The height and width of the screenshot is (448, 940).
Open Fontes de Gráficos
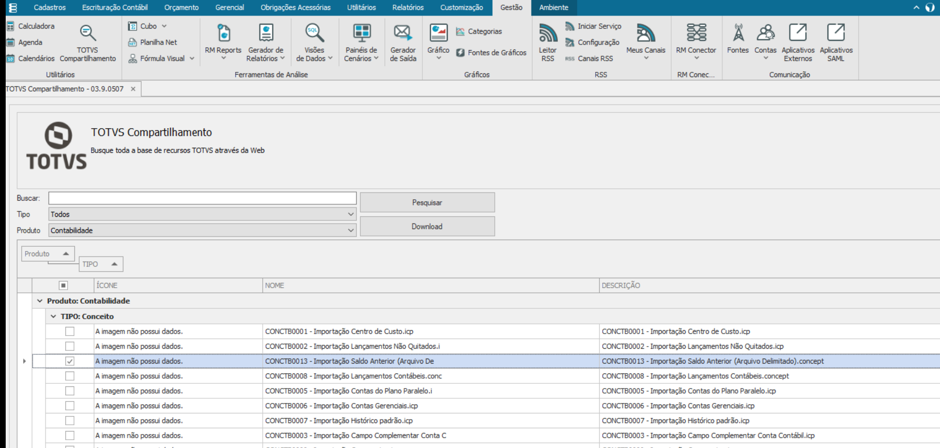(491, 53)
